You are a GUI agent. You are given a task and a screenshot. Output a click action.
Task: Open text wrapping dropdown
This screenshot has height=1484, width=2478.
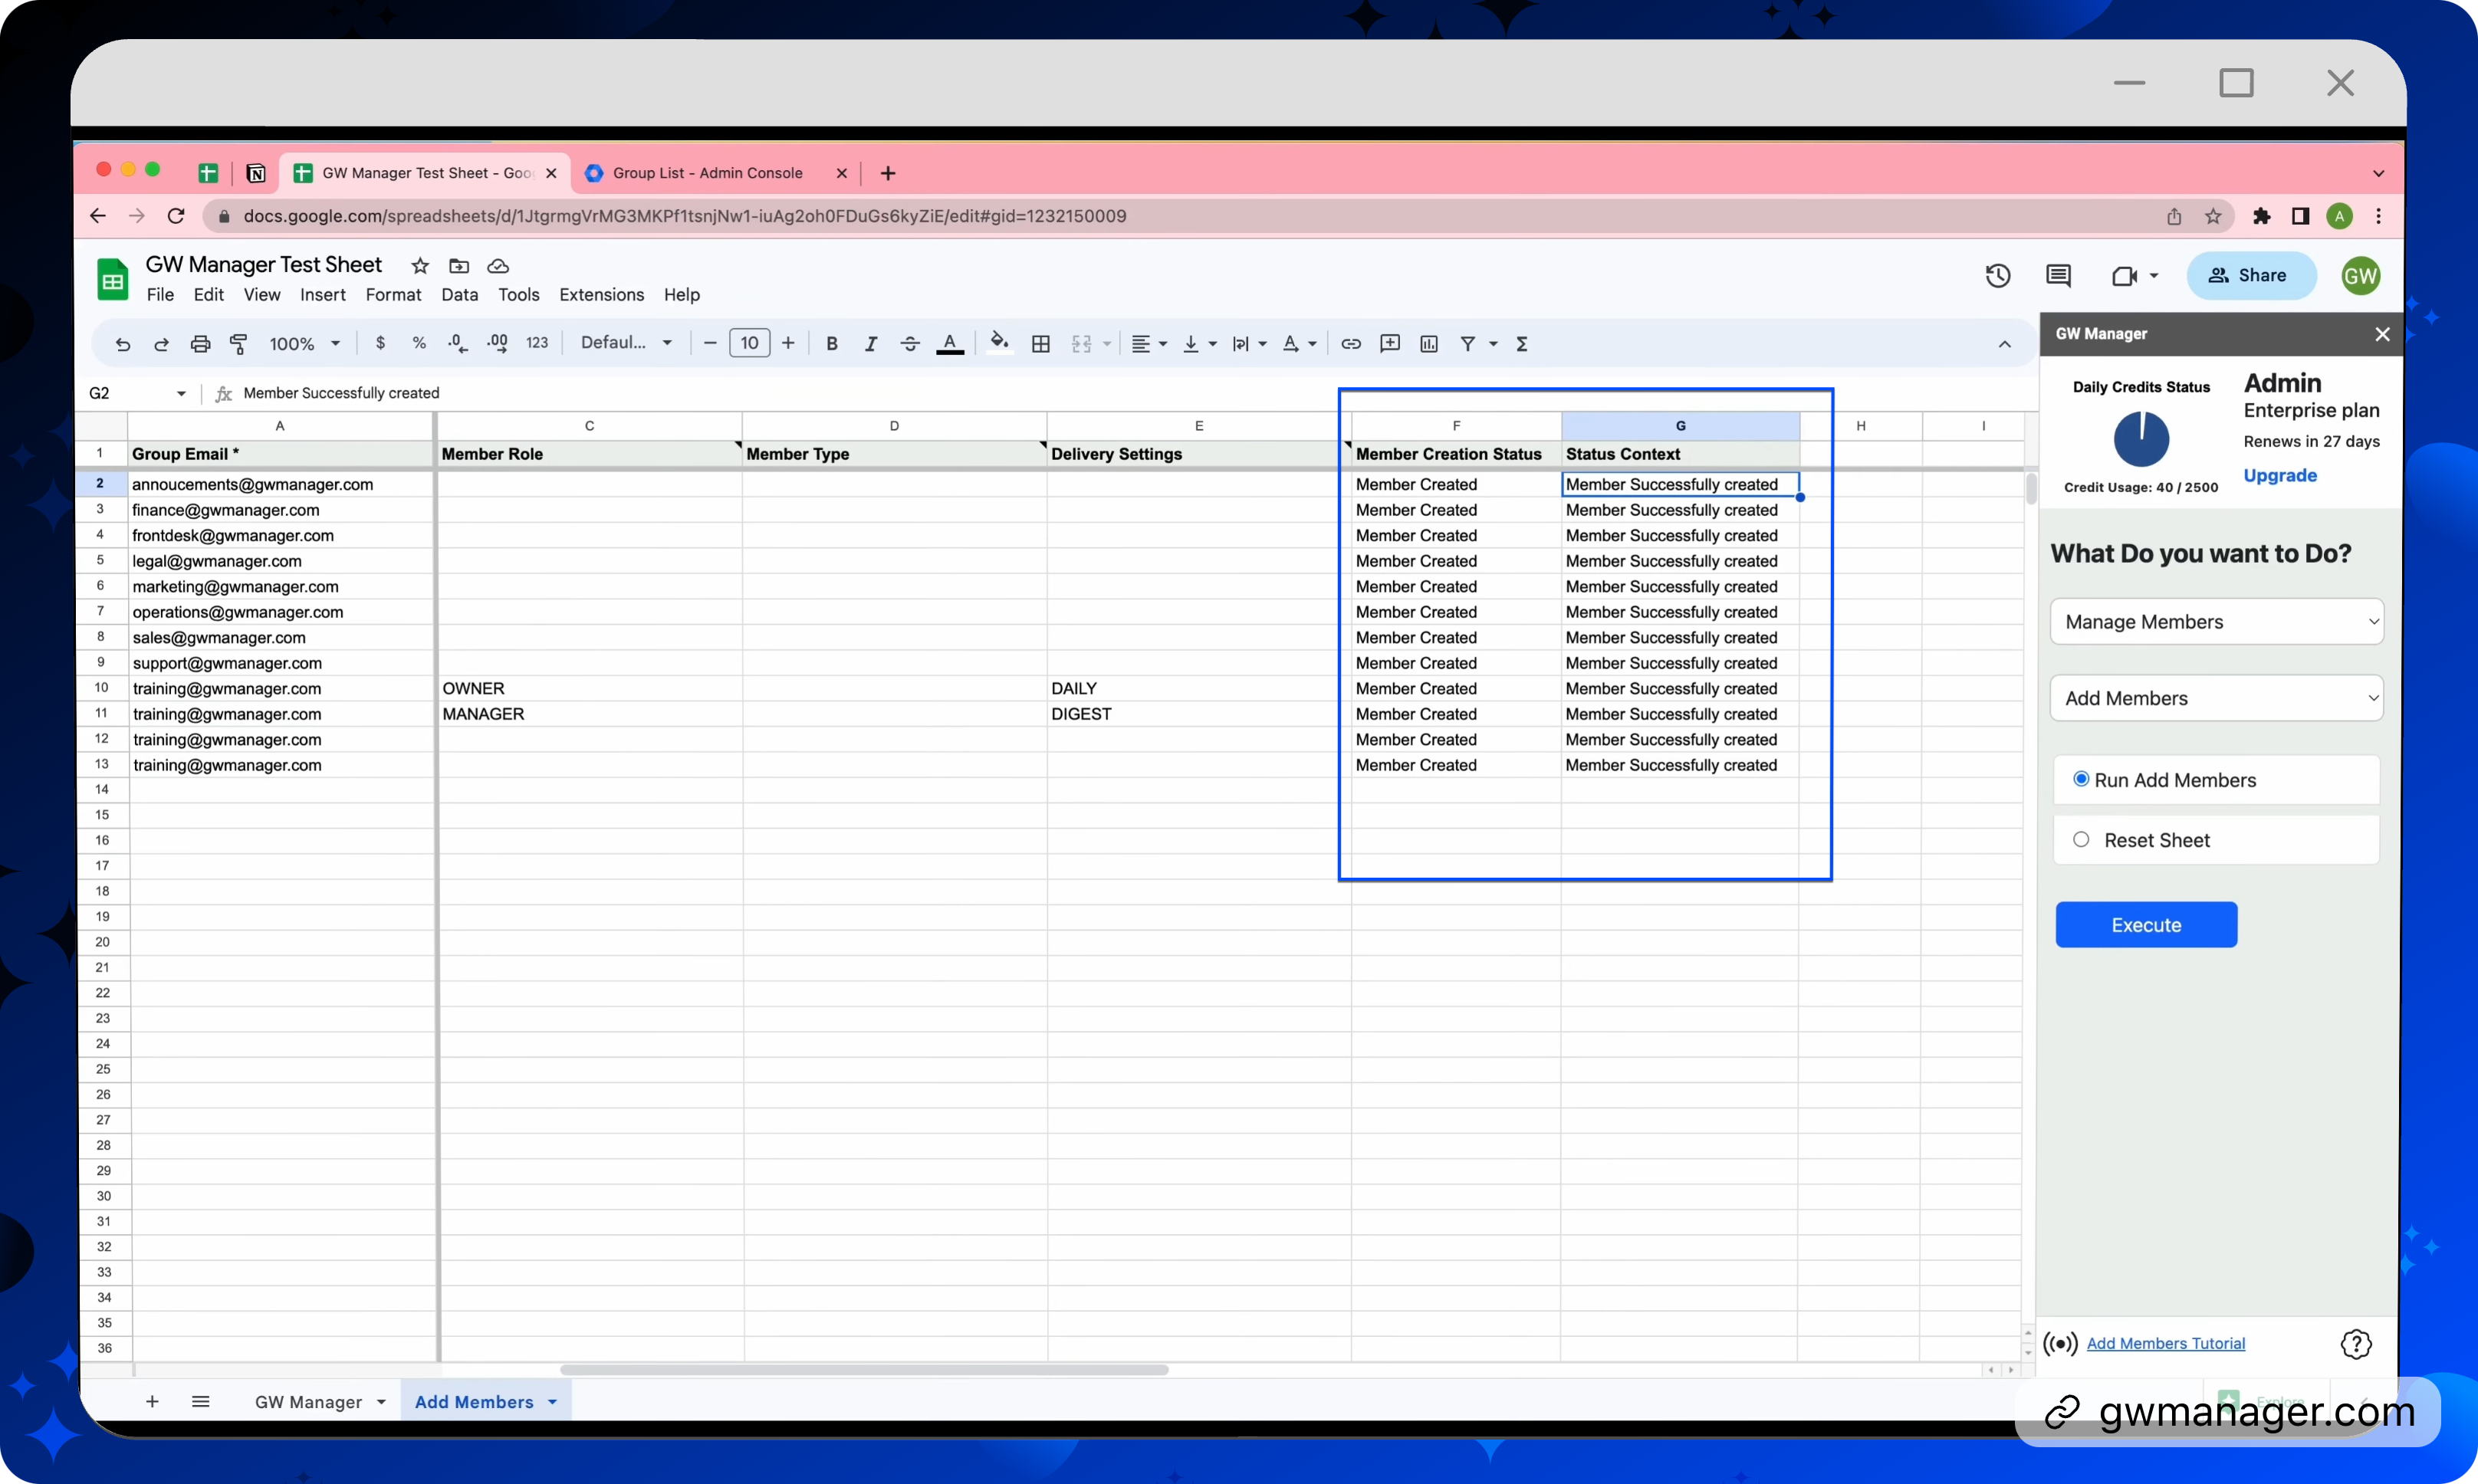(1249, 344)
